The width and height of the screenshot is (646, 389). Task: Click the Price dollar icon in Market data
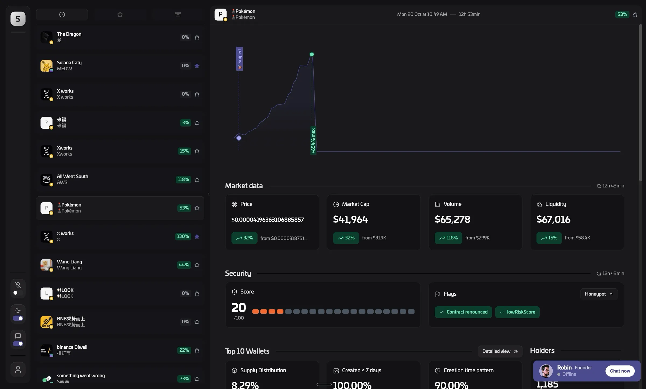[x=234, y=204]
